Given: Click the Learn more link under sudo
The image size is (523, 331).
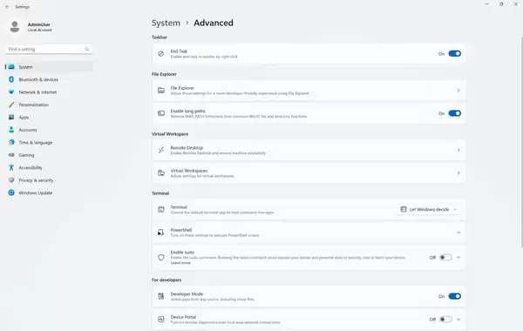Looking at the screenshot, I should (180, 263).
